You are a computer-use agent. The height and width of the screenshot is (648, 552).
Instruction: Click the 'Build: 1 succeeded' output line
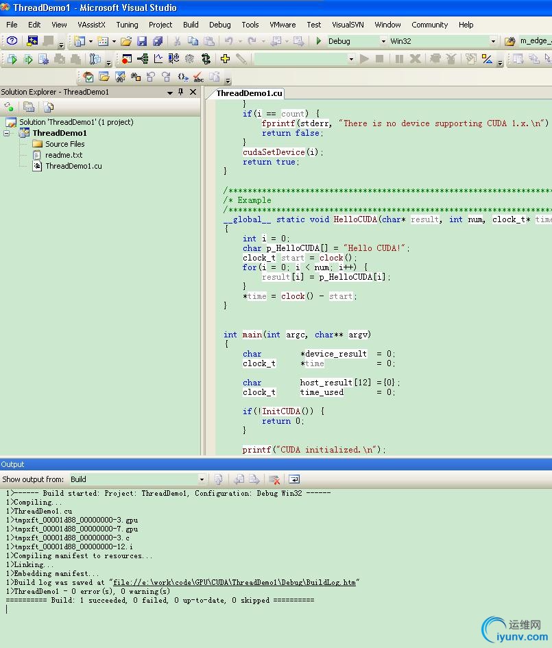point(160,600)
